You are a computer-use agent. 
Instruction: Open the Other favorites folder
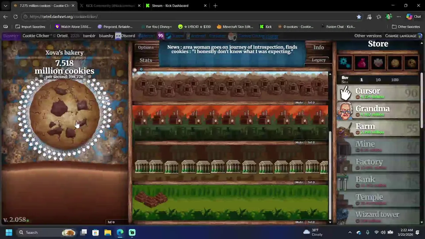(x=406, y=27)
